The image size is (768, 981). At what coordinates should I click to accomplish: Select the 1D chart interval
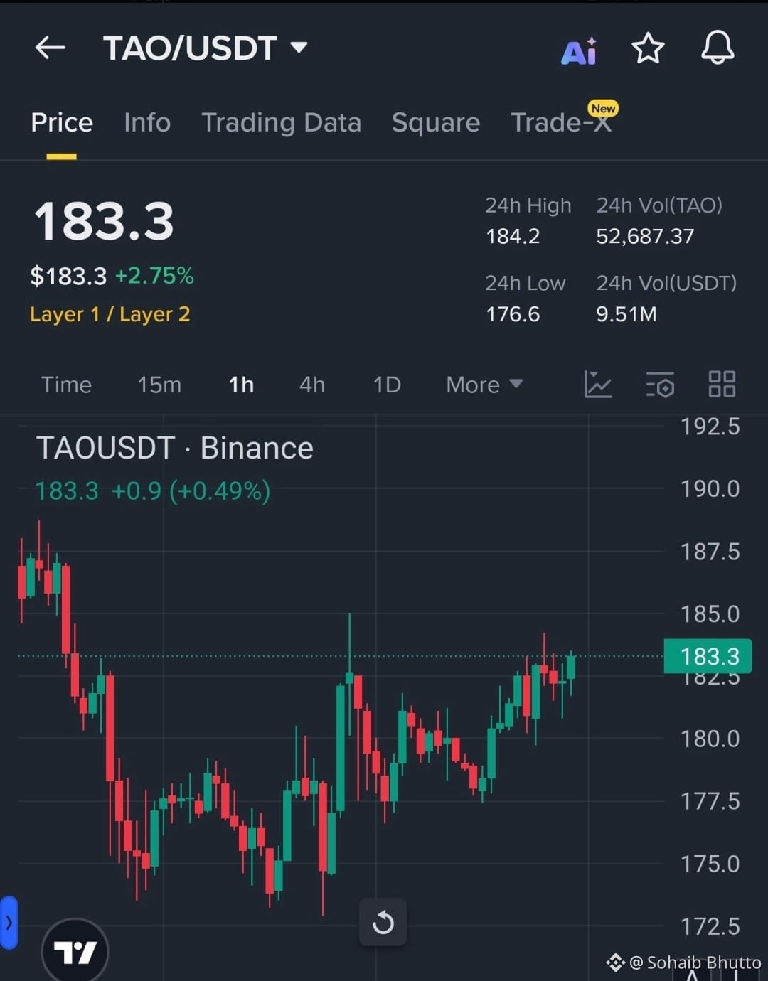coord(387,385)
